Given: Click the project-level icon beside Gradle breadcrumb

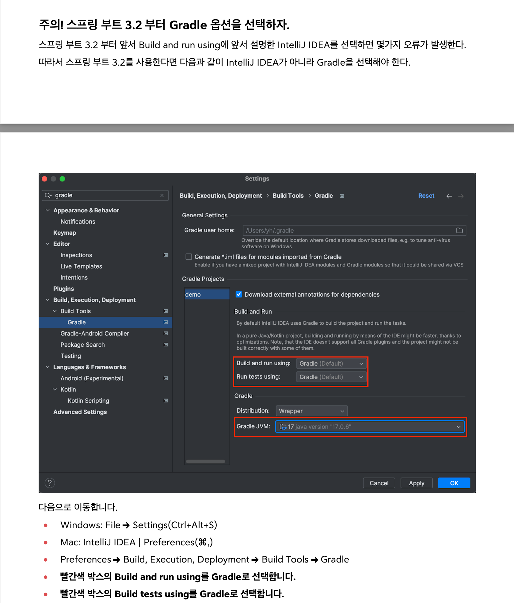Looking at the screenshot, I should pos(342,196).
